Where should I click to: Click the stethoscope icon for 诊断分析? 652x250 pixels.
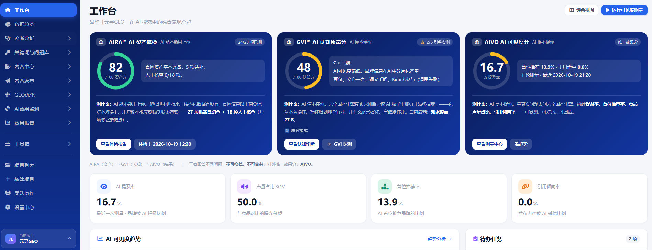(8, 38)
